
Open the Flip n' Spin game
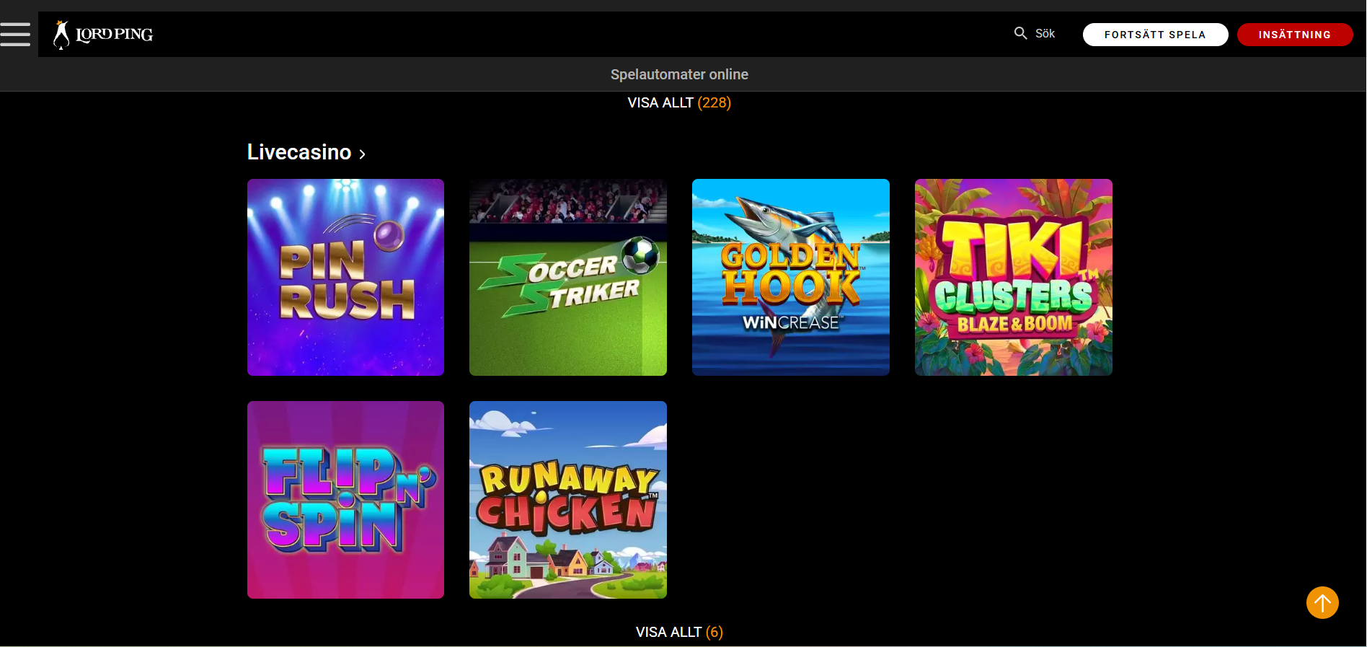(x=345, y=500)
